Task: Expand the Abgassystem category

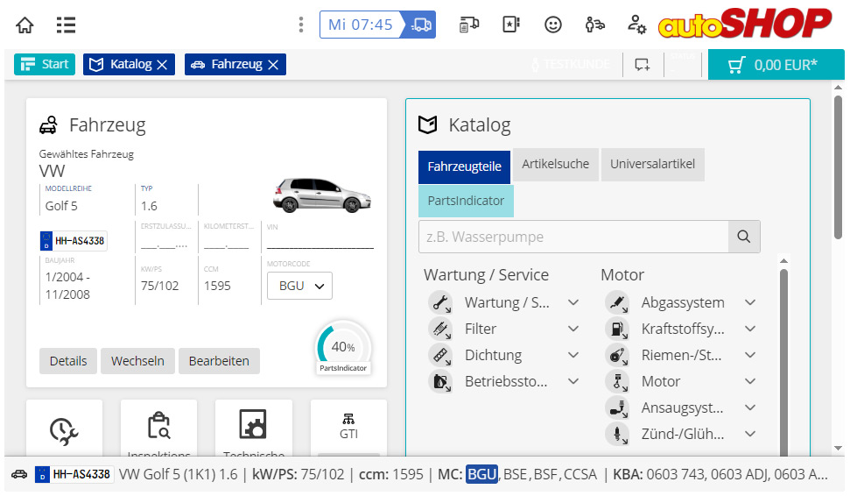Action: click(749, 302)
